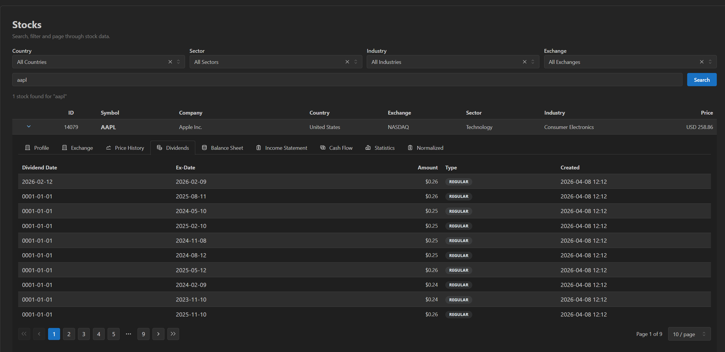Go to page 4 of dividends
This screenshot has height=352, width=725.
[x=99, y=334]
